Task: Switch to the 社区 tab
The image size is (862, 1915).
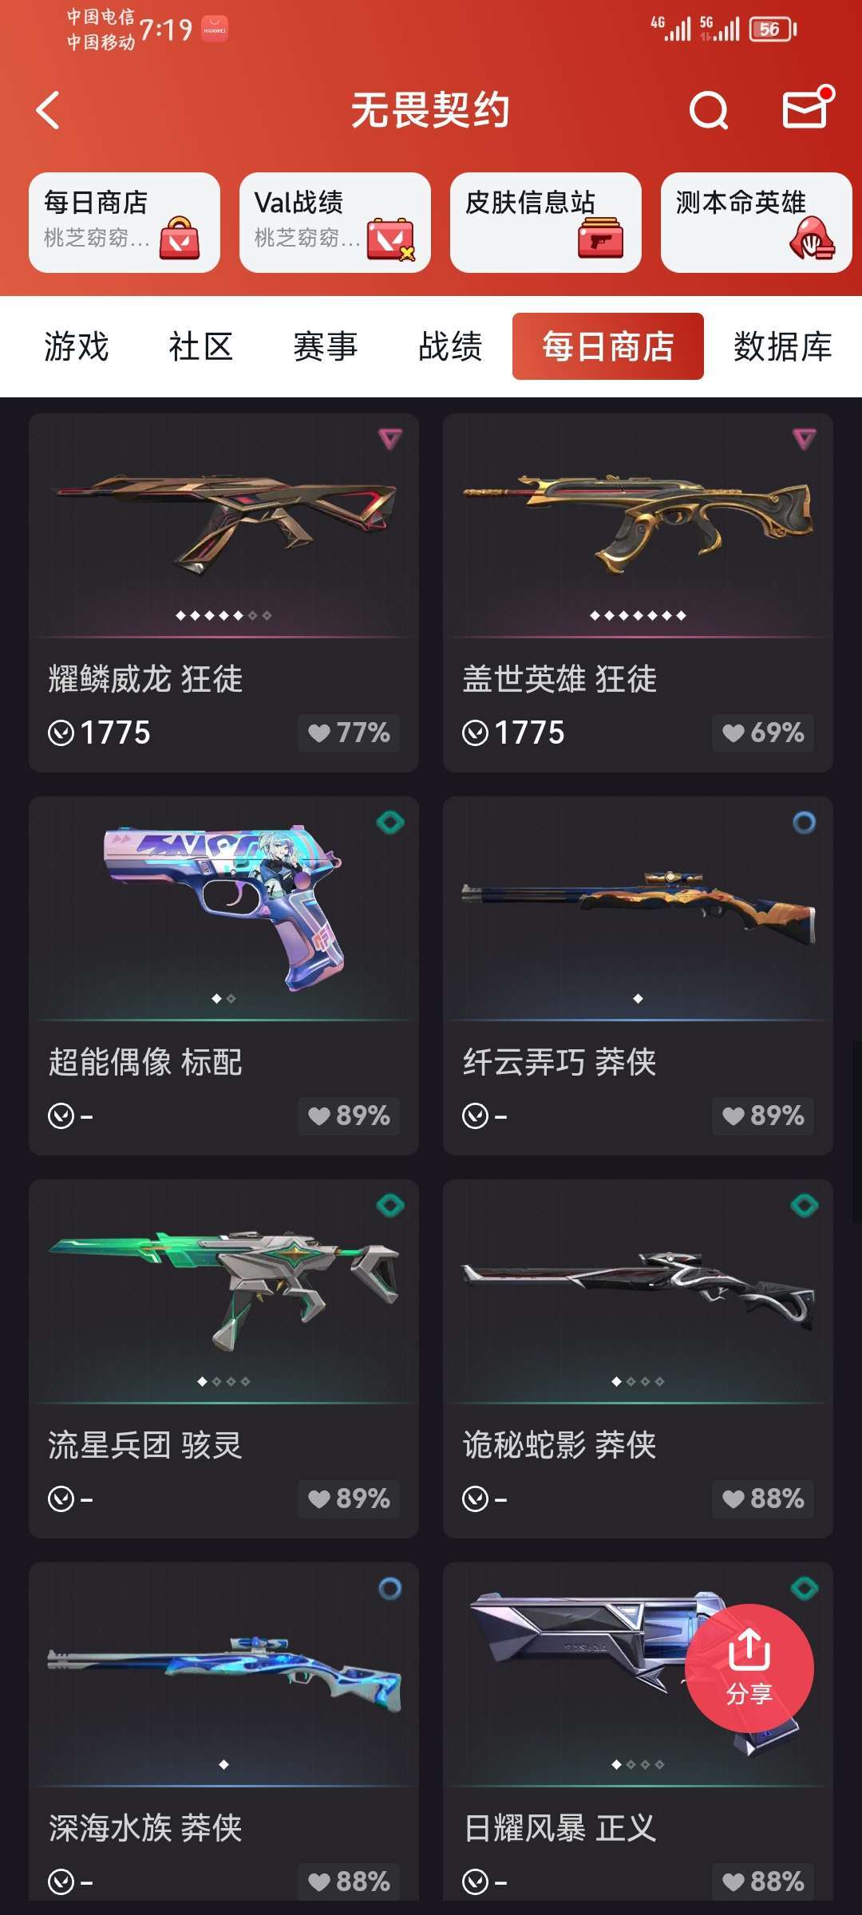Action: point(201,347)
